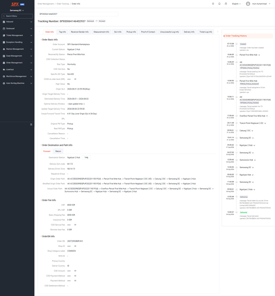Click the sidebar collapse icon below the menu
Screen dimensions: 275x296
[31, 124]
